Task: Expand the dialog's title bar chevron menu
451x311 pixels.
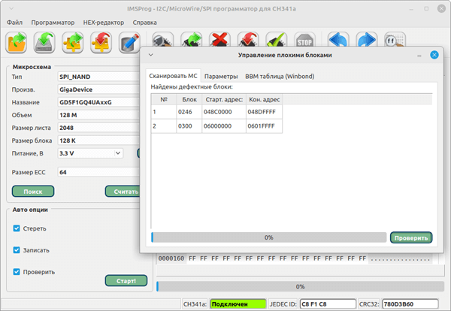Action: [x=150, y=55]
